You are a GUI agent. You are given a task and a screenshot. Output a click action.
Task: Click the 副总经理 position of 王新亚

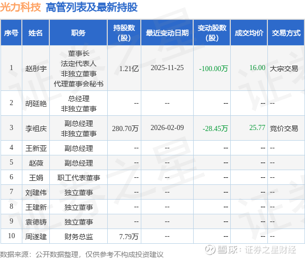coord(79,148)
